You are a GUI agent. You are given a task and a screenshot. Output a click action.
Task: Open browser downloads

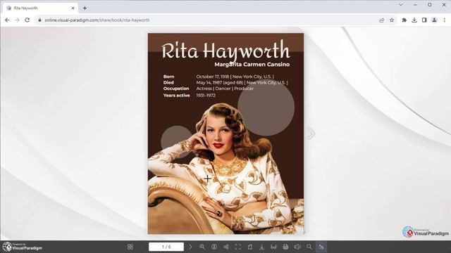point(414,20)
